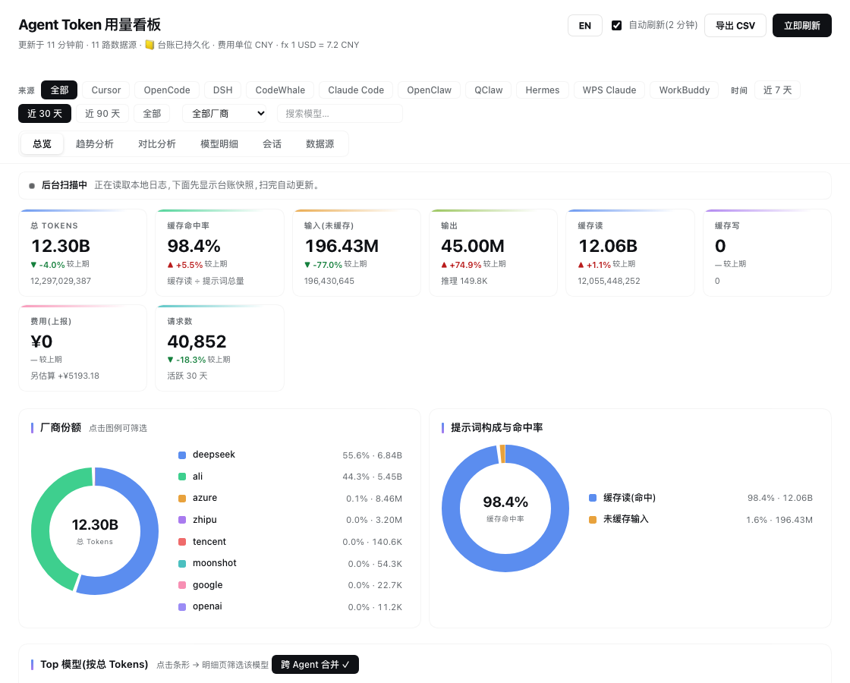
Task: Filter by OpenClaw source
Action: [x=430, y=90]
